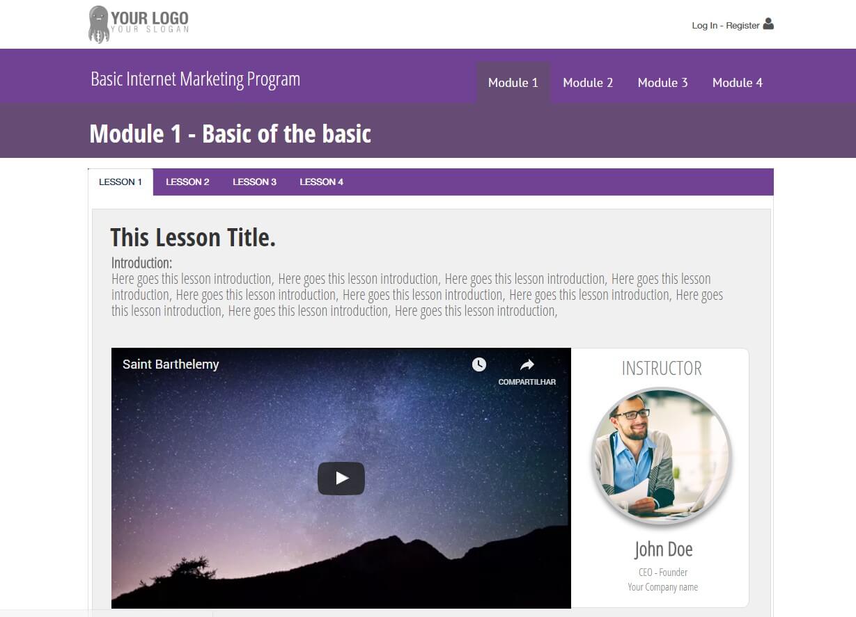Click the Module 1 - Basic of the basic heading
Viewport: 856px width, 617px height.
click(x=230, y=134)
